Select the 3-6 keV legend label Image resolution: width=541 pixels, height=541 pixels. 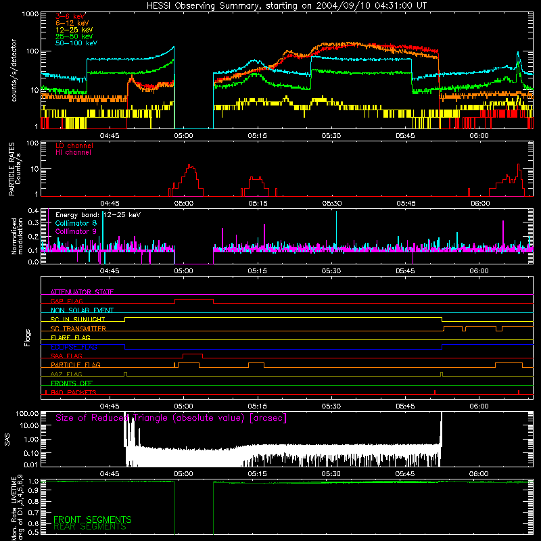[x=70, y=16]
